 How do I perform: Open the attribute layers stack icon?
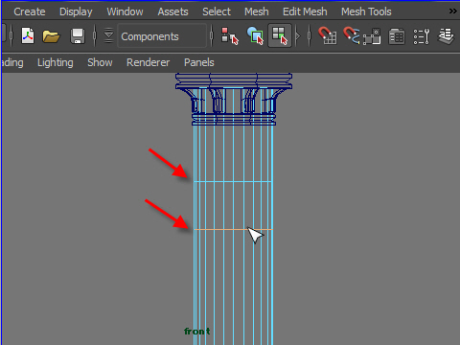[x=446, y=35]
